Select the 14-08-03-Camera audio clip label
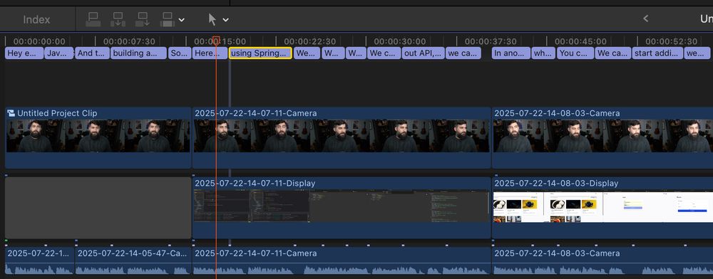The width and height of the screenshot is (713, 279). (557, 253)
